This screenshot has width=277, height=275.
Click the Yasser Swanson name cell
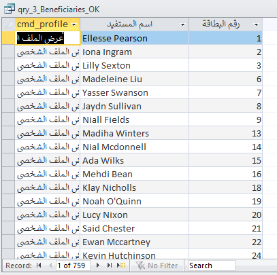tap(134, 92)
